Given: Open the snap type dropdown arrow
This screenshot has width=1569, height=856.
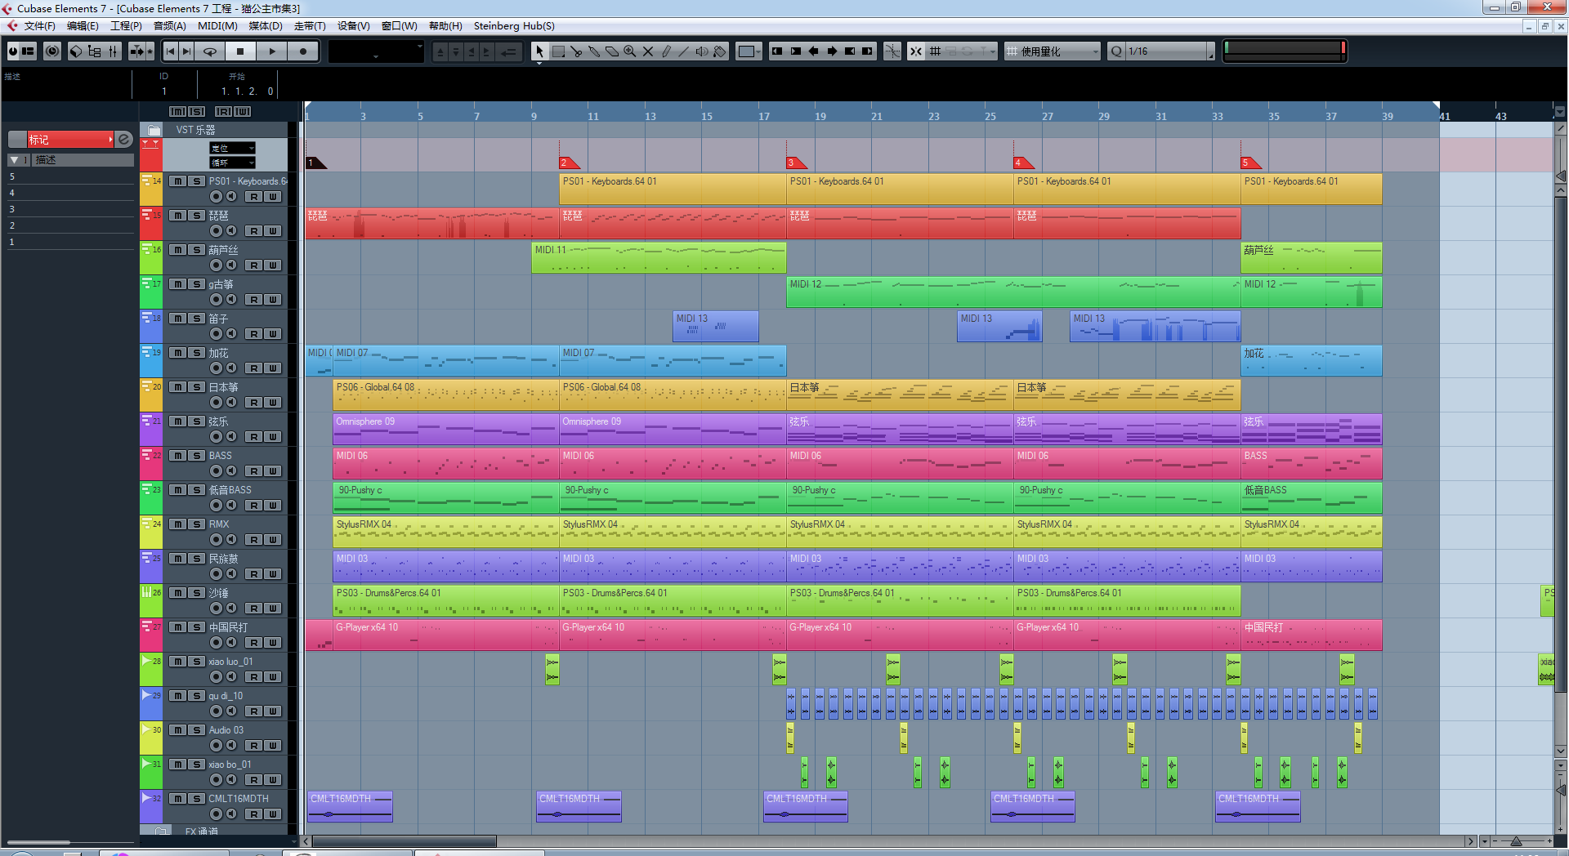Looking at the screenshot, I should [993, 51].
